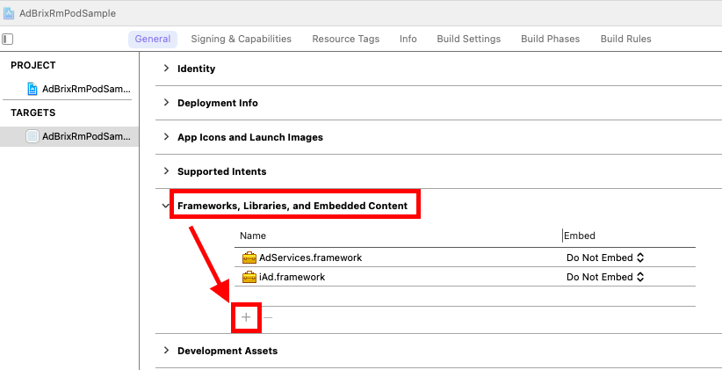Select the iAd.framework row
This screenshot has height=370, width=722.
[x=465, y=277]
